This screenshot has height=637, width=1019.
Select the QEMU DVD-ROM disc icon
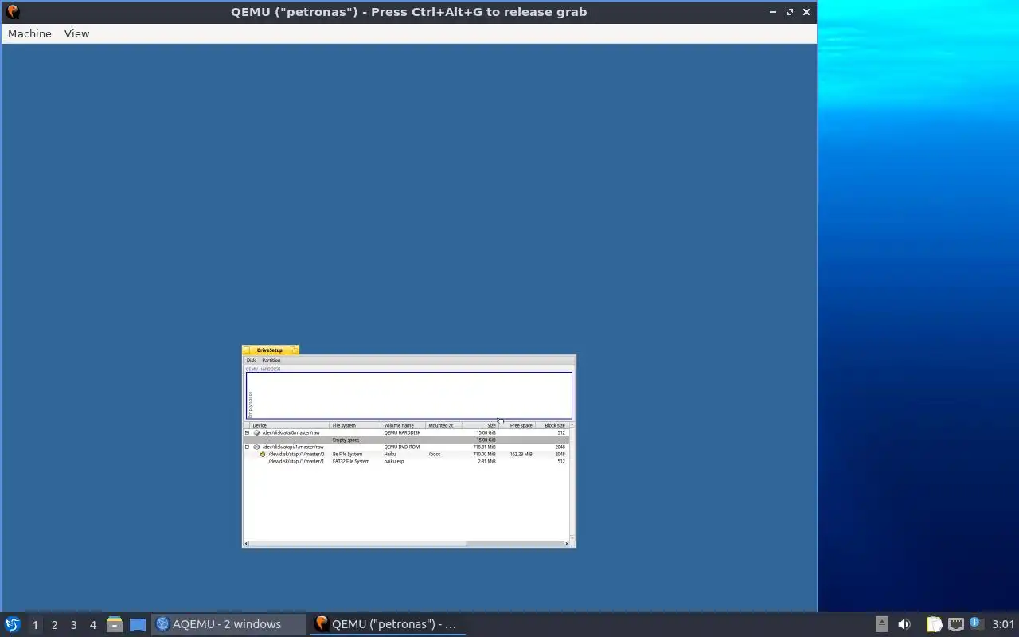(256, 447)
